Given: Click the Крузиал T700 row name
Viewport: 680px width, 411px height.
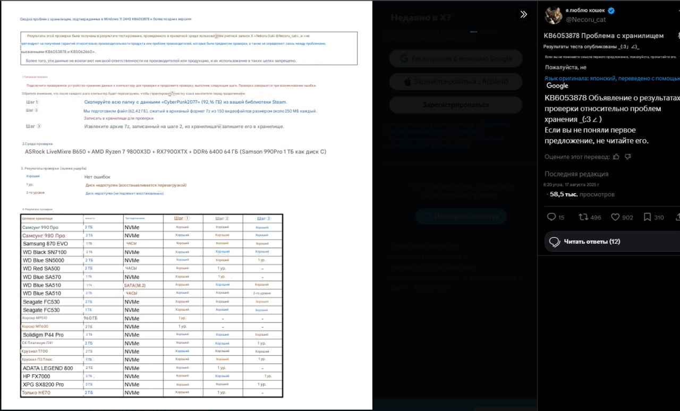Looking at the screenshot, I should pyautogui.click(x=35, y=351).
